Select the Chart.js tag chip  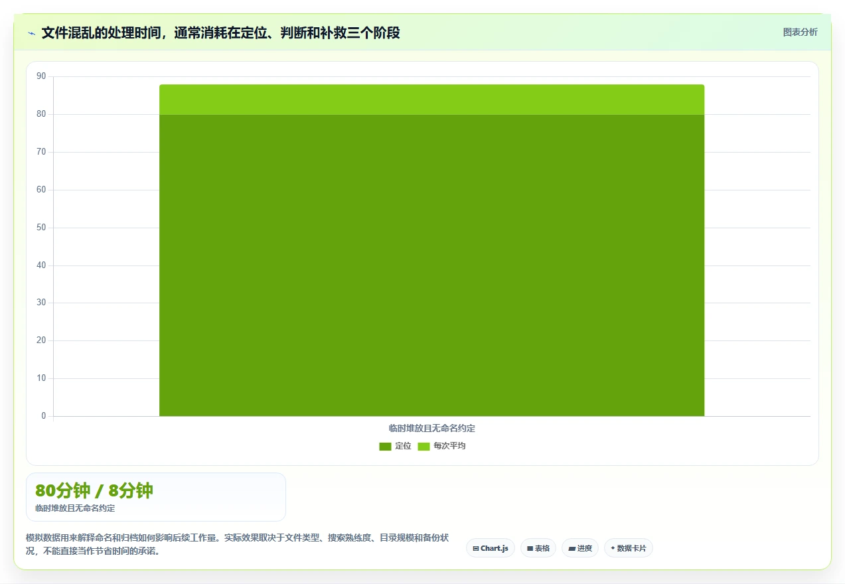(x=491, y=548)
